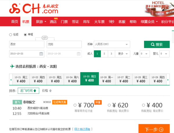The width and height of the screenshot is (174, 133).
Task: Open 用车 car service tab
Action: (x=86, y=22)
